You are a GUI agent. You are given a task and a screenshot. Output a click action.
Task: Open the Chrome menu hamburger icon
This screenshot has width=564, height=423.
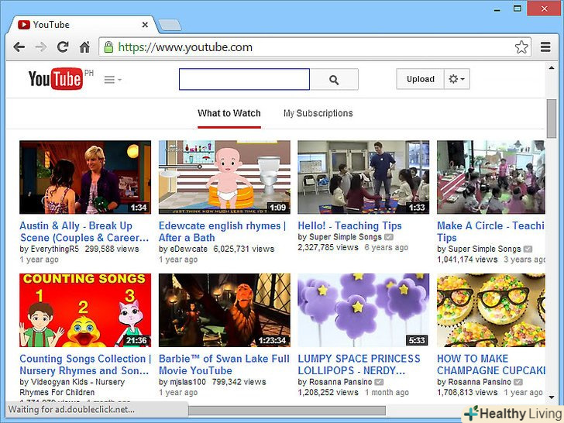tap(545, 47)
